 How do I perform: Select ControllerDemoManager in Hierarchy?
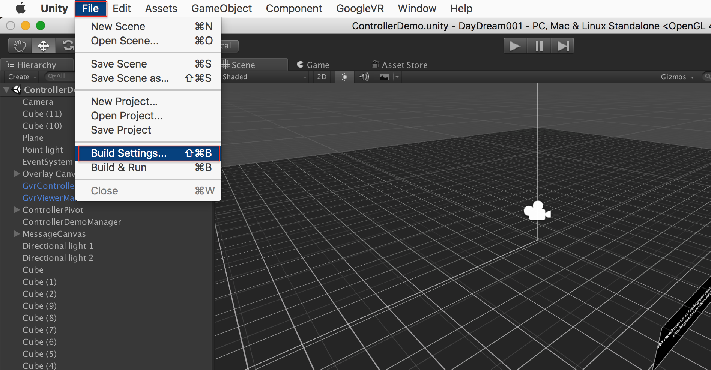point(72,222)
